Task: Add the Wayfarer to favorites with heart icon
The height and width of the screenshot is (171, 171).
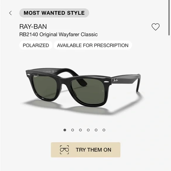Action: pyautogui.click(x=155, y=27)
